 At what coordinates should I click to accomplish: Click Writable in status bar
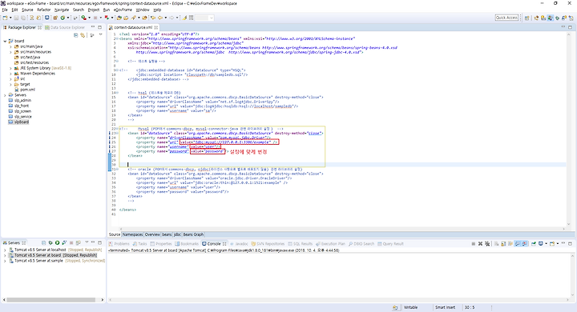(410, 307)
